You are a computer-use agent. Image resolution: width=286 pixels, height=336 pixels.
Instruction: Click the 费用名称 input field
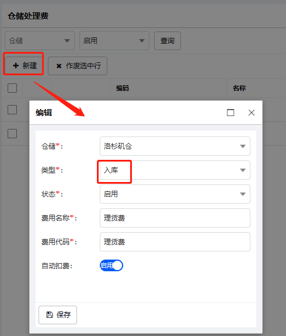tap(175, 218)
